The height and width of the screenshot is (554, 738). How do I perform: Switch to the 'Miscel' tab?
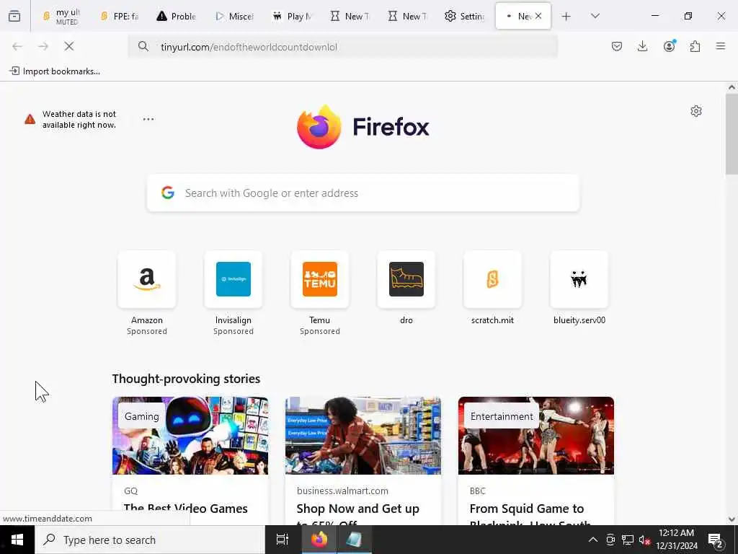click(234, 17)
